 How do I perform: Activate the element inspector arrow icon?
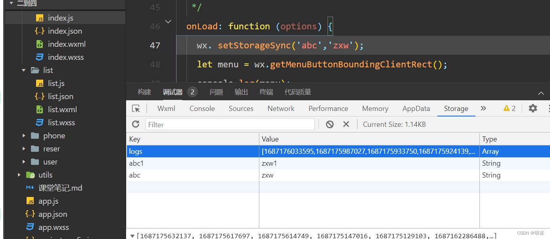(136, 109)
